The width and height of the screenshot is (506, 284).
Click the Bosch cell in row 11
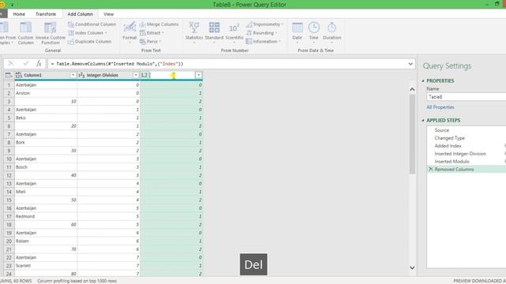tap(46, 167)
